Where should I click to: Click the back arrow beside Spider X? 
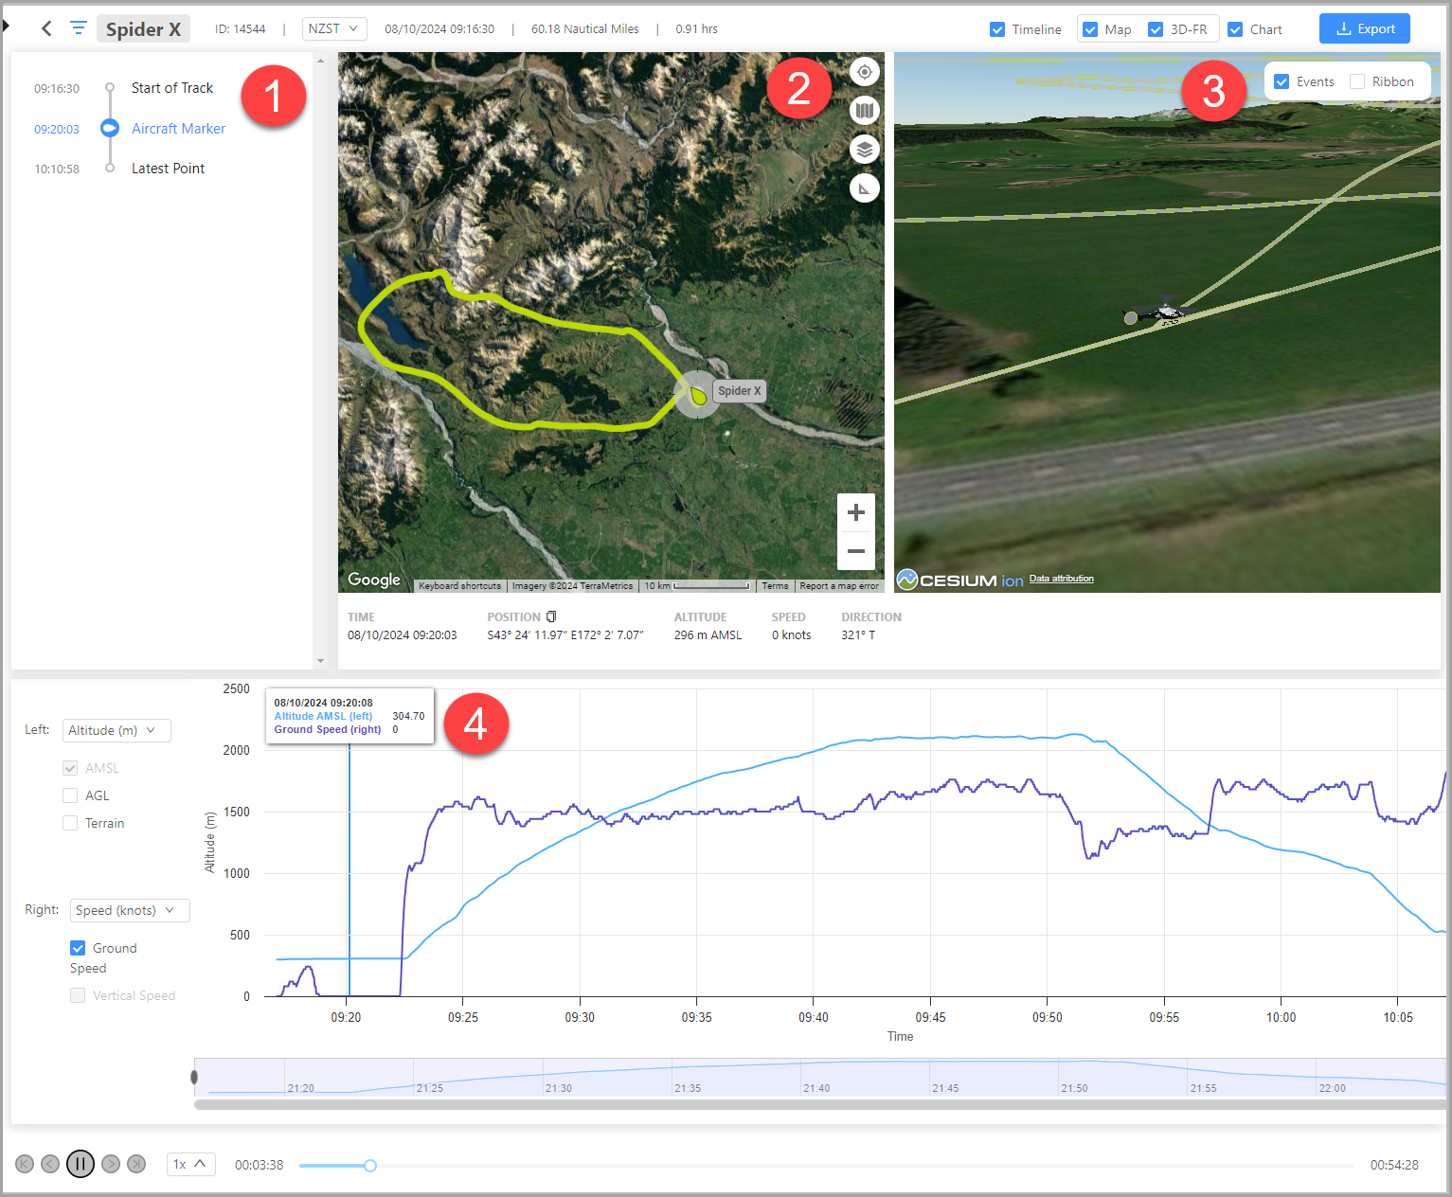pos(46,28)
